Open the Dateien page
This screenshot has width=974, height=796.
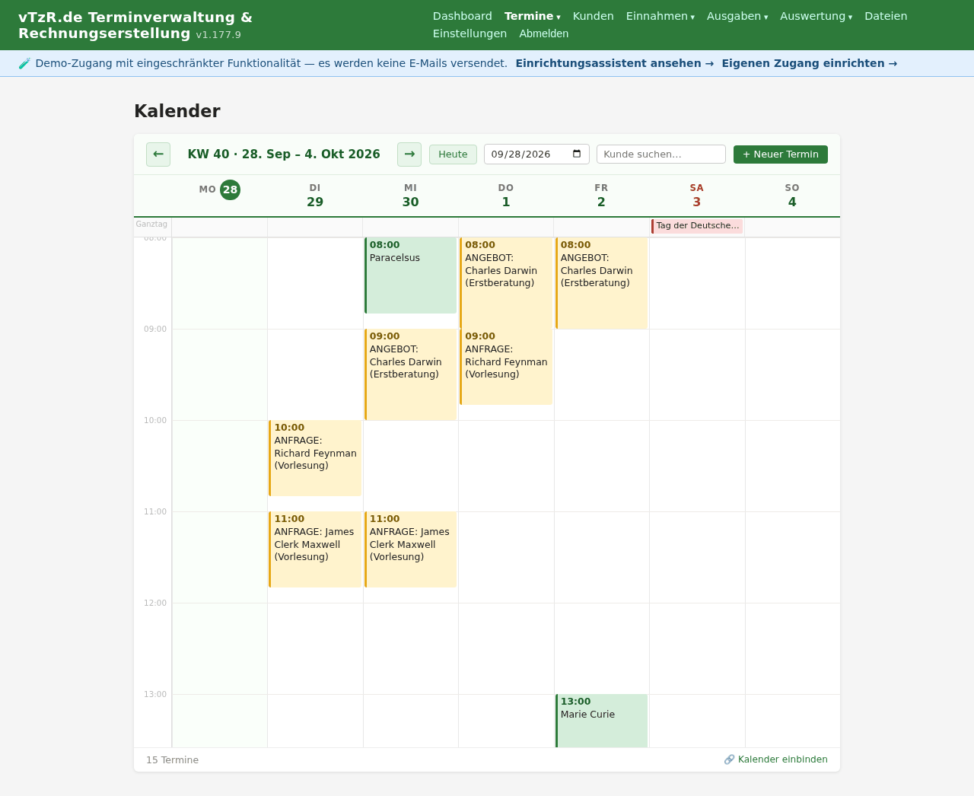click(886, 16)
